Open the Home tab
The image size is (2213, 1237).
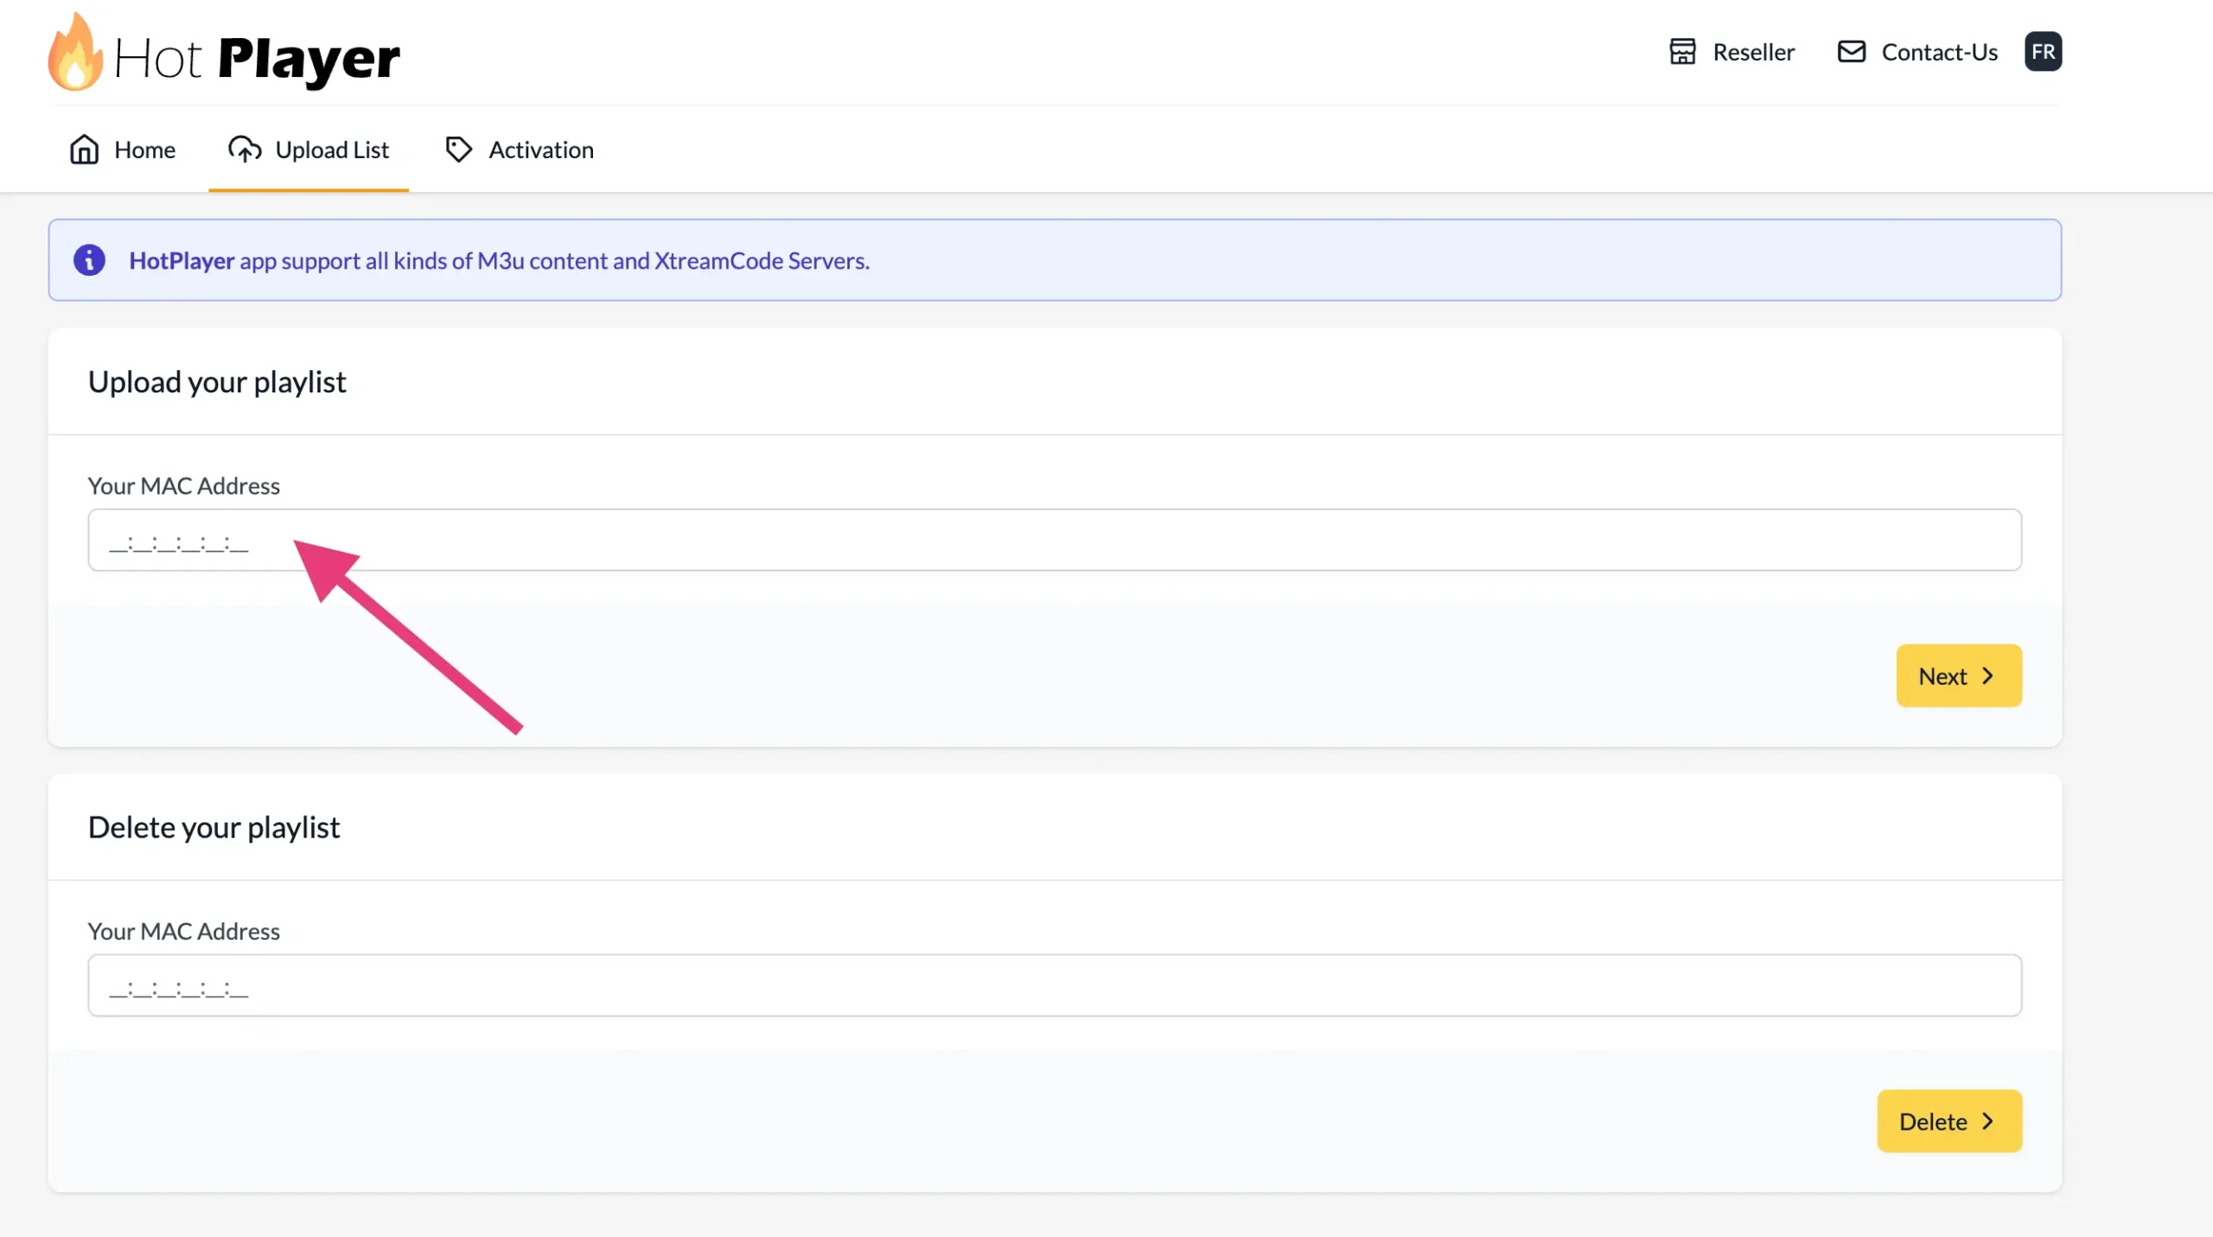tap(144, 150)
